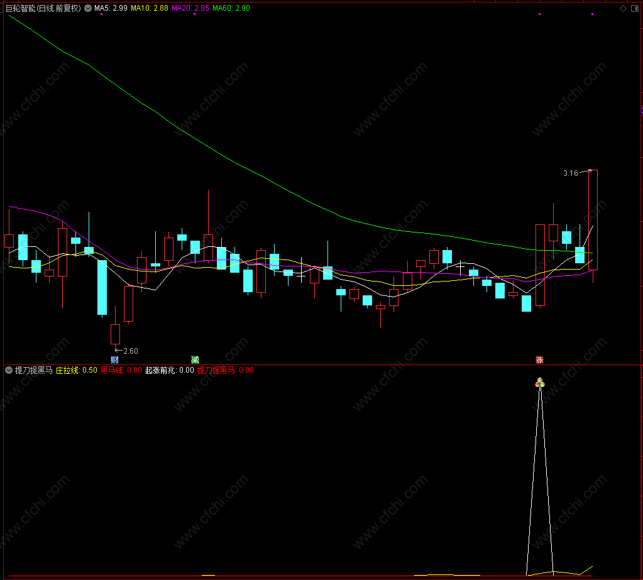
Task: Click the 2.60 low price label
Action: point(130,351)
